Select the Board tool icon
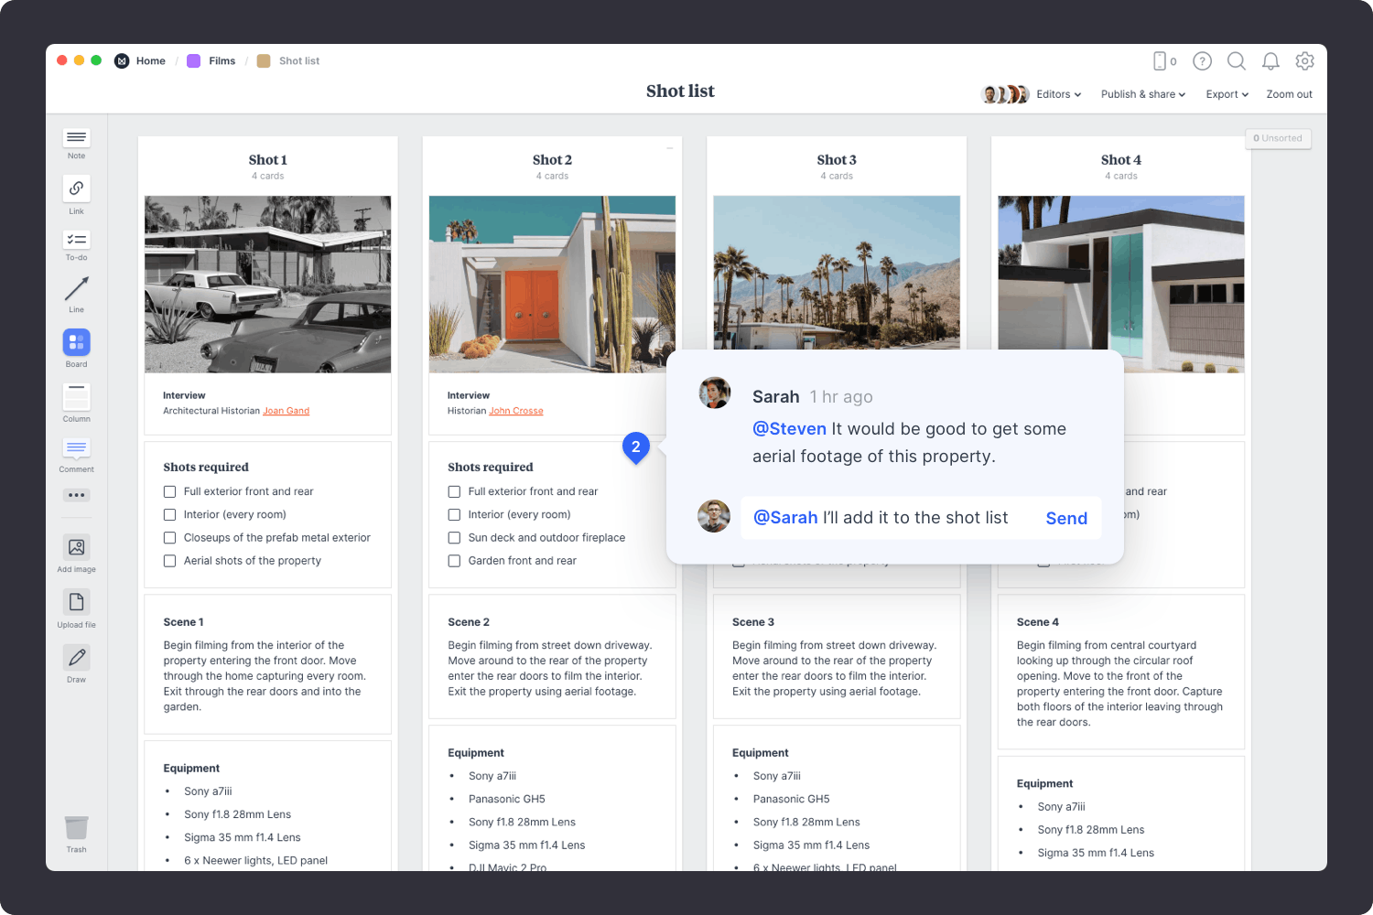Image resolution: width=1373 pixels, height=915 pixels. click(x=76, y=343)
